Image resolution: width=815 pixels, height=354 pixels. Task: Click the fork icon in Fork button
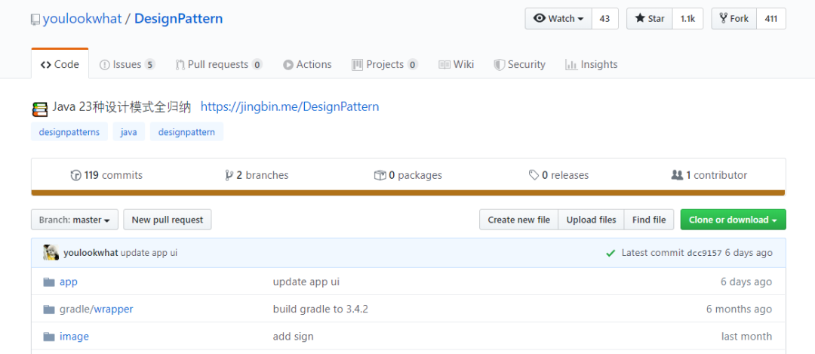723,18
